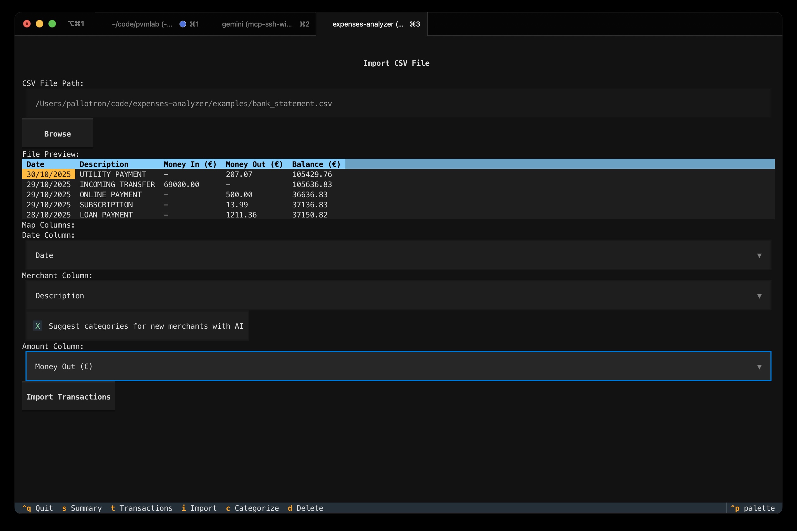Select the UTILITY PAYMENT row in the preview
797x531 pixels.
point(136,174)
